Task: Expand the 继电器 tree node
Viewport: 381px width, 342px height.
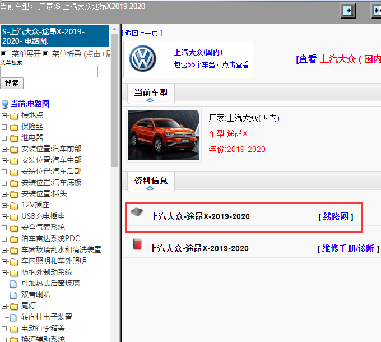Action: [x=4, y=138]
